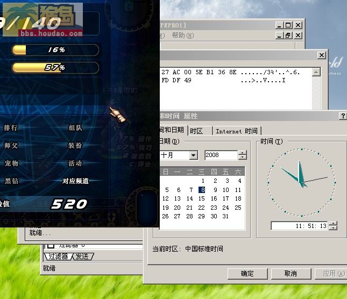Toggle the filter checkbox in filter list
This screenshot has height=299, width=347.
[x=51, y=245]
